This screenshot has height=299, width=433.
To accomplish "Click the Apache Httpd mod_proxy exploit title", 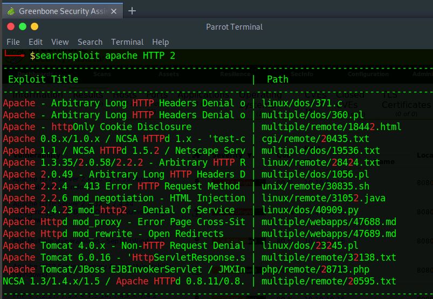I will (124, 222).
